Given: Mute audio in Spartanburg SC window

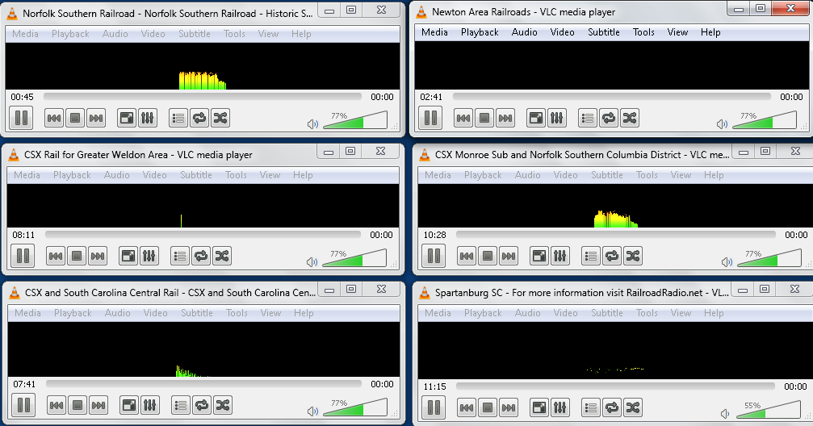Looking at the screenshot, I should (x=725, y=414).
